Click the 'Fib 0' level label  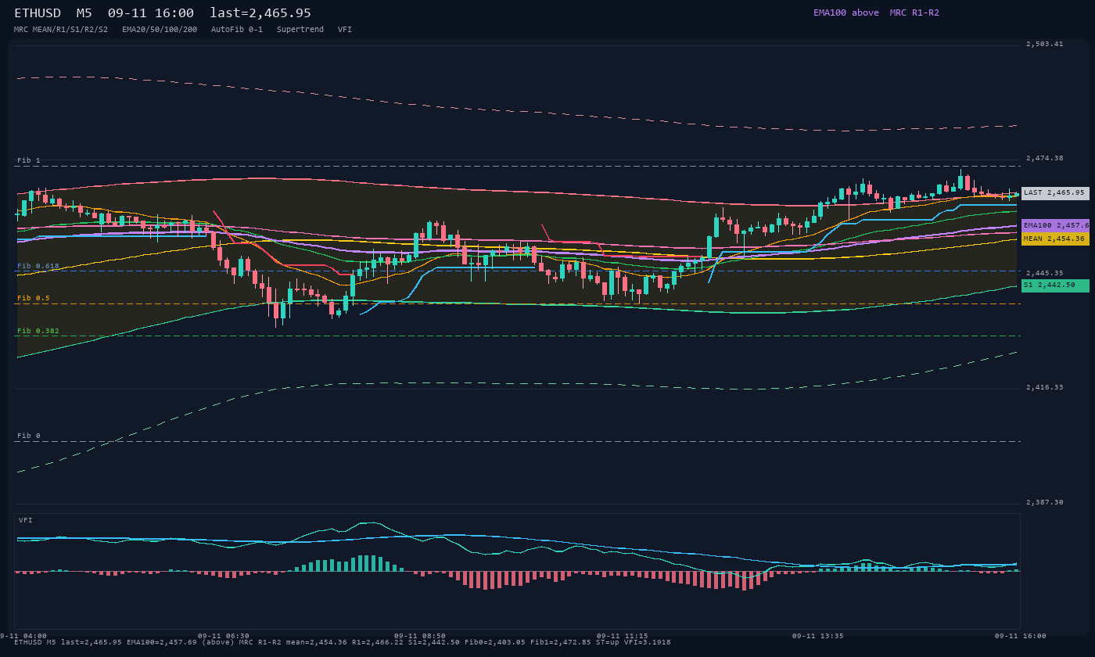click(29, 436)
